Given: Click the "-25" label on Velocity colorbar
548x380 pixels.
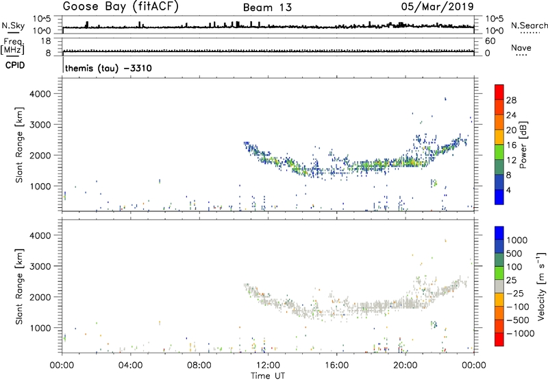Looking at the screenshot, I should click(x=515, y=293).
